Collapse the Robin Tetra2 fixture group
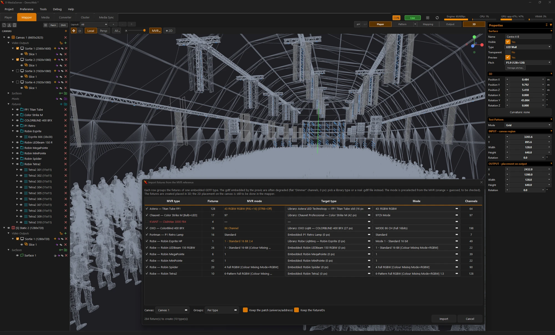 pyautogui.click(x=13, y=164)
